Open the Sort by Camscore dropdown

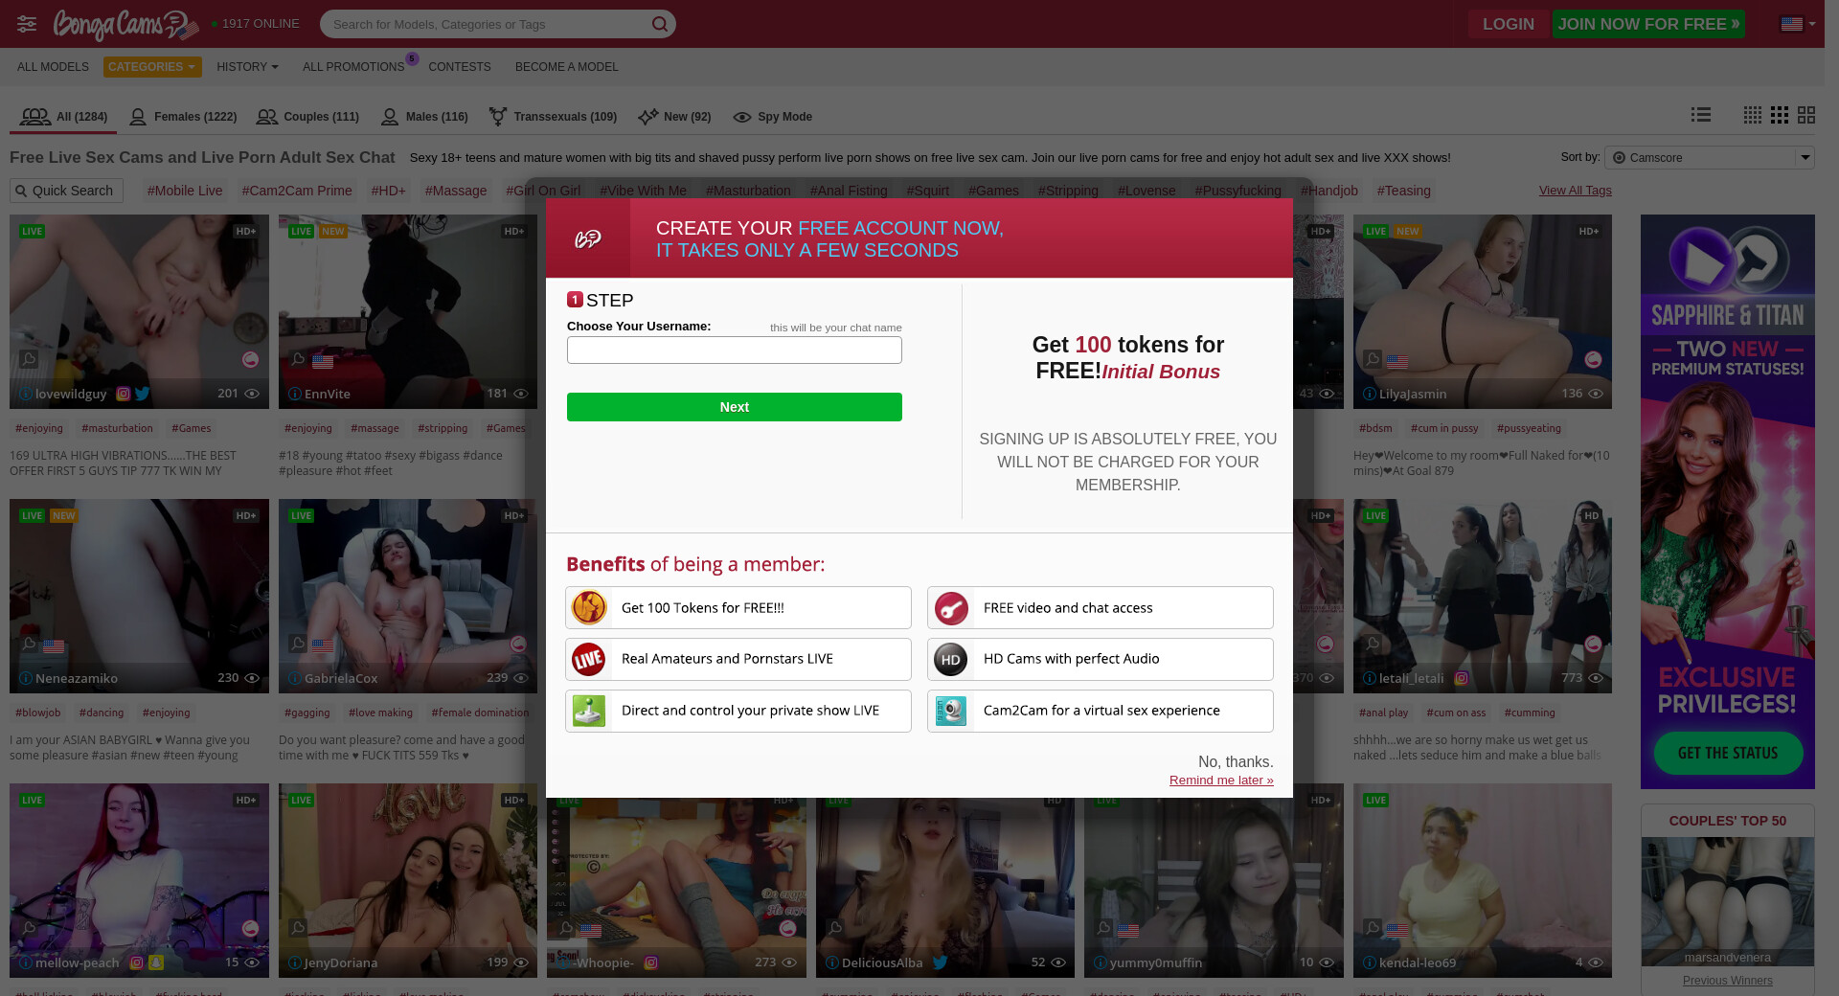pyautogui.click(x=1709, y=158)
